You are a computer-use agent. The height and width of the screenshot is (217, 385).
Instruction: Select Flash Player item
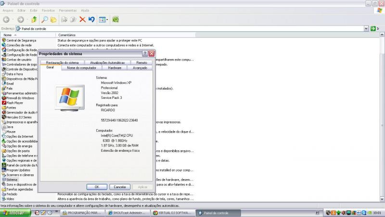[13, 103]
